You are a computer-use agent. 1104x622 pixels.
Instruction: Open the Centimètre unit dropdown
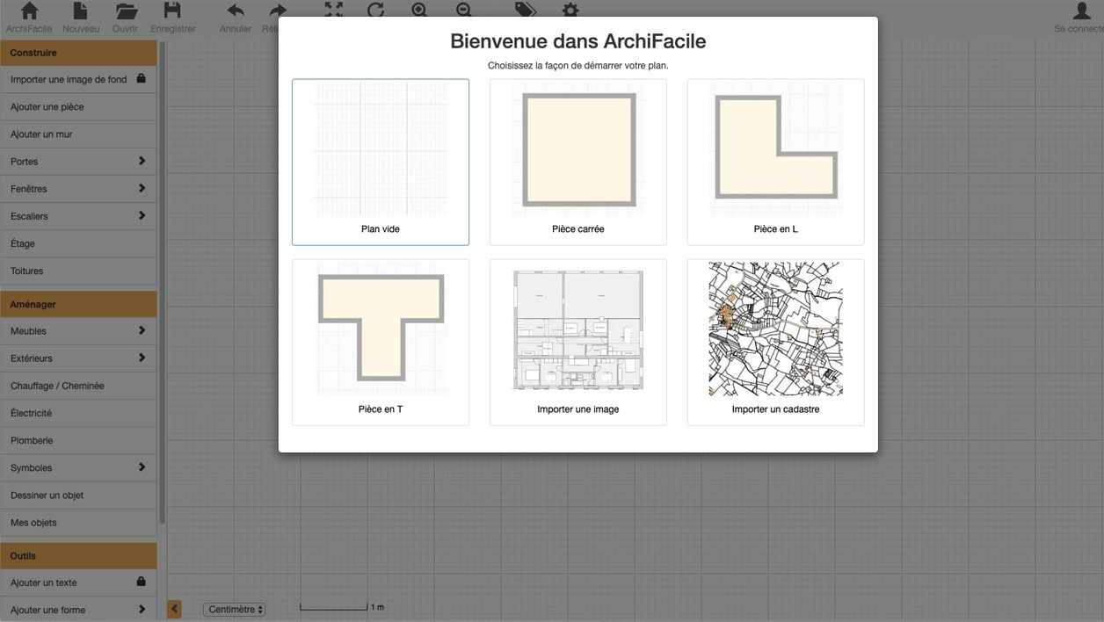pyautogui.click(x=234, y=609)
